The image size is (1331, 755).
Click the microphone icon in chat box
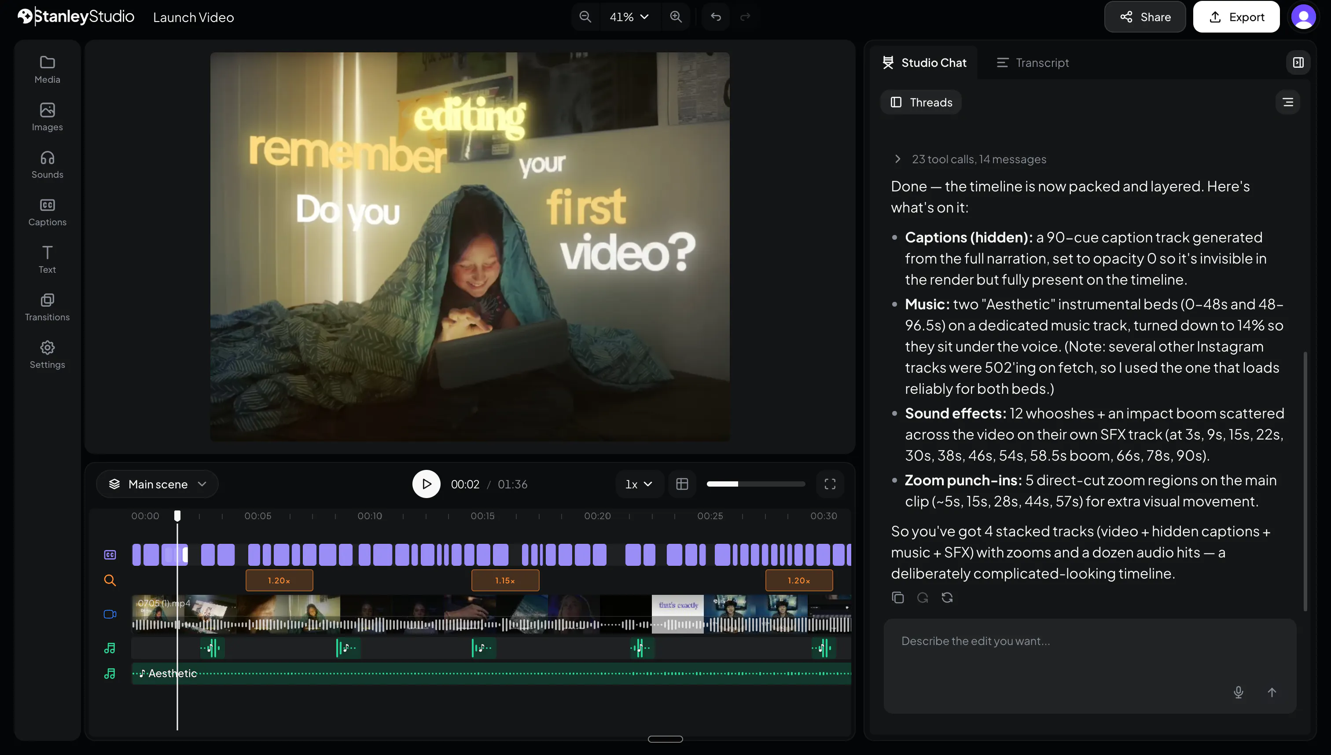click(x=1238, y=692)
